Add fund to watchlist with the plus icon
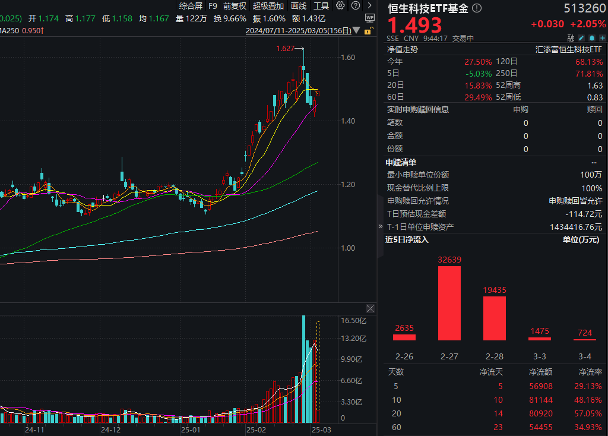Viewport: 608px width, 436px height. (x=603, y=37)
